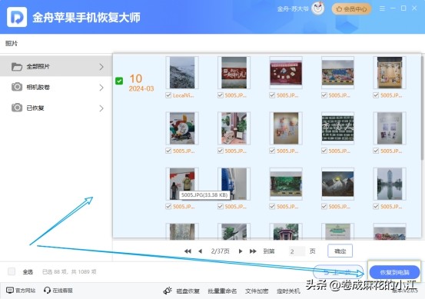This screenshot has height=299, width=425.
Task: Uncheck the LocalVi... photo checkbox
Action: pyautogui.click(x=168, y=95)
